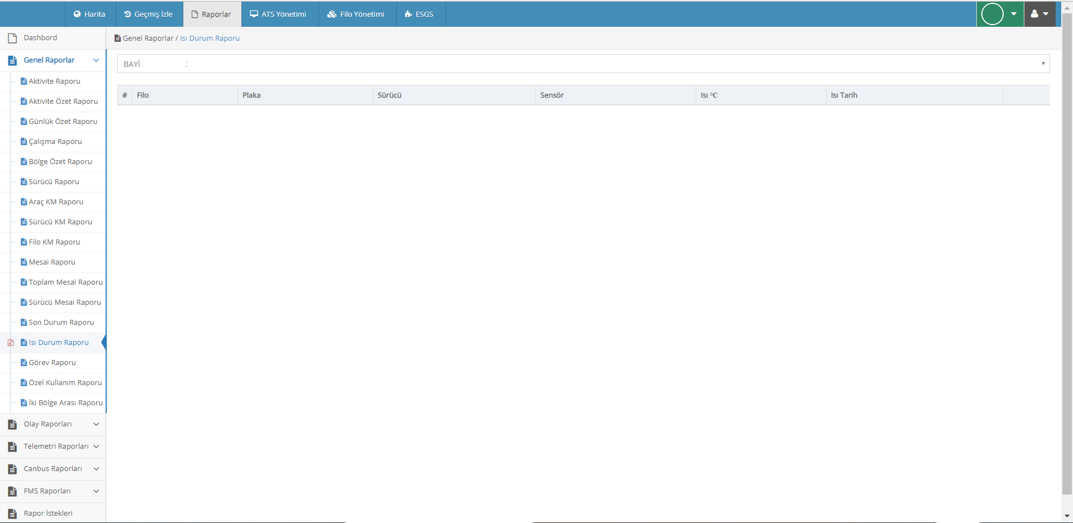The image size is (1073, 523).
Task: Open Özel Kullanım Raporu
Action: click(x=65, y=383)
